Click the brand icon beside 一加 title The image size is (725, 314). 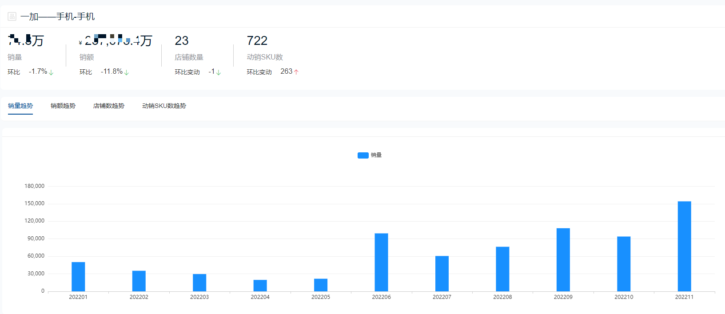pos(12,16)
